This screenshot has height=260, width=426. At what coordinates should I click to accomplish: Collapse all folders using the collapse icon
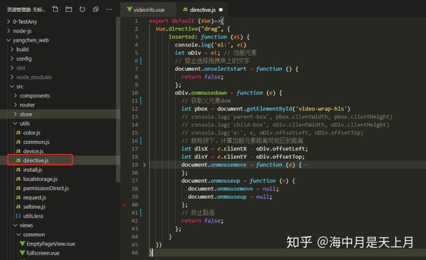[96, 9]
